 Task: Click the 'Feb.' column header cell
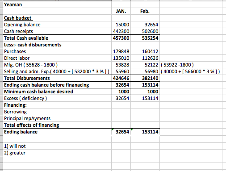click(x=145, y=11)
